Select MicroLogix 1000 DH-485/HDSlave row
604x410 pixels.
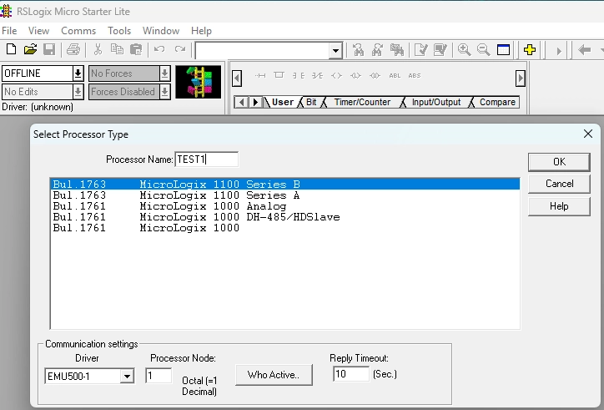pos(285,217)
